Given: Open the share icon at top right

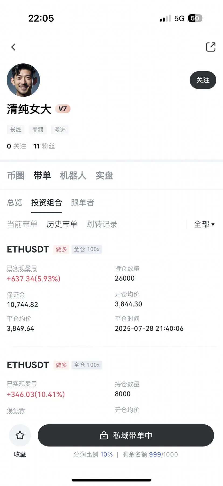Looking at the screenshot, I should click(x=211, y=47).
